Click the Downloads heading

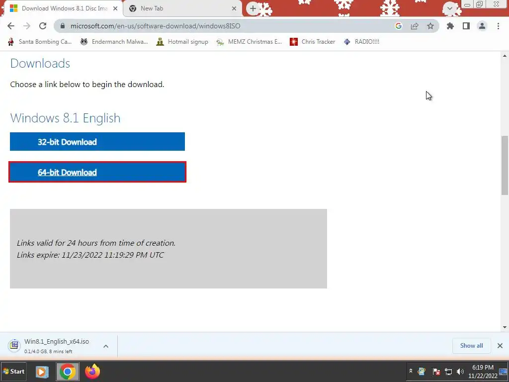[40, 63]
